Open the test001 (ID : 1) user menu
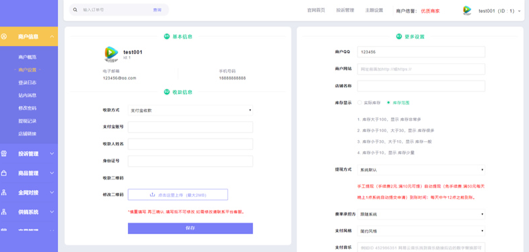Viewport: 529px width, 252px height. pos(499,11)
